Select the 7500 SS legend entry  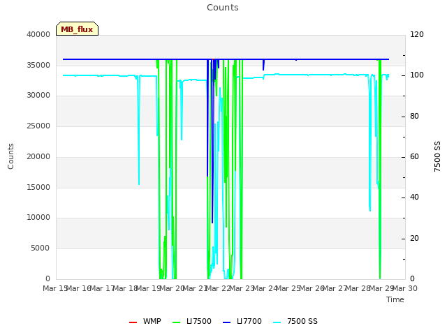(x=295, y=321)
